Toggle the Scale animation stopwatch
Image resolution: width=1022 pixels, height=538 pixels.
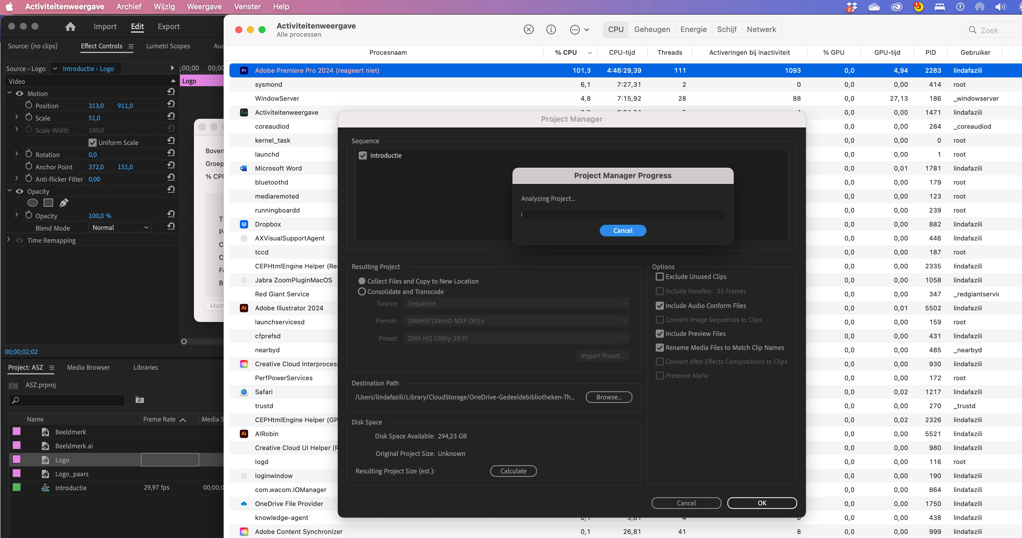29,117
